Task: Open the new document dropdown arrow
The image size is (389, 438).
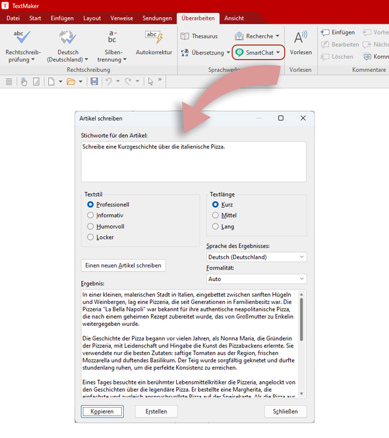Action: click(60, 82)
